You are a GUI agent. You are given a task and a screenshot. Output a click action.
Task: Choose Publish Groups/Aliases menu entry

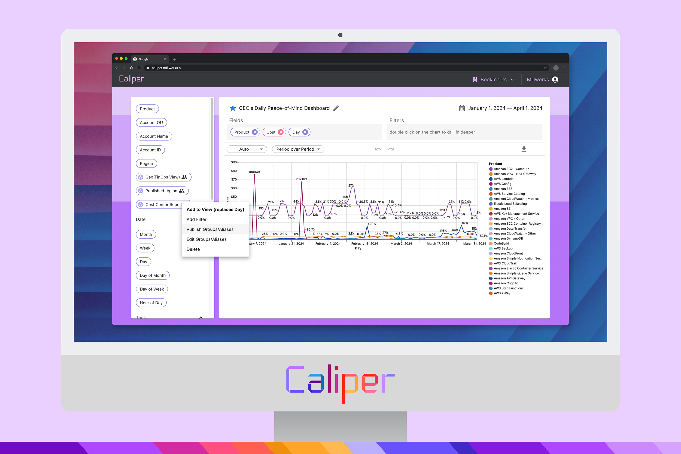click(x=215, y=229)
